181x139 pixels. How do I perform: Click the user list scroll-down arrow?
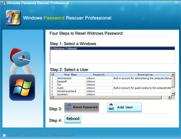[x=173, y=94]
